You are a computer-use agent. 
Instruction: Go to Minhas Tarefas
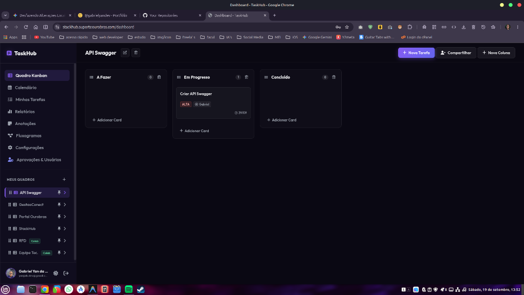point(37,100)
